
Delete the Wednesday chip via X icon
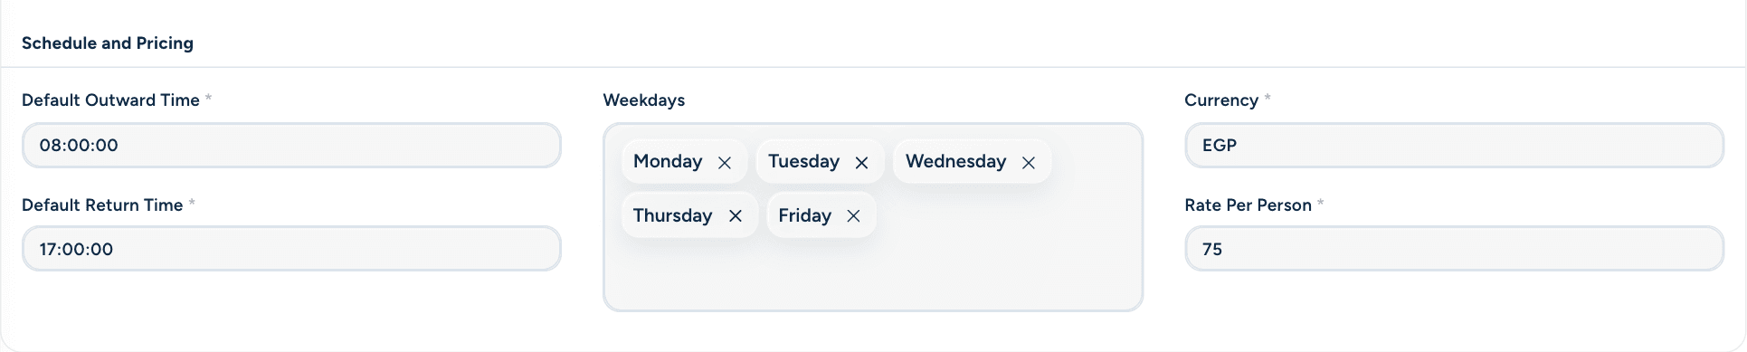pos(1029,163)
